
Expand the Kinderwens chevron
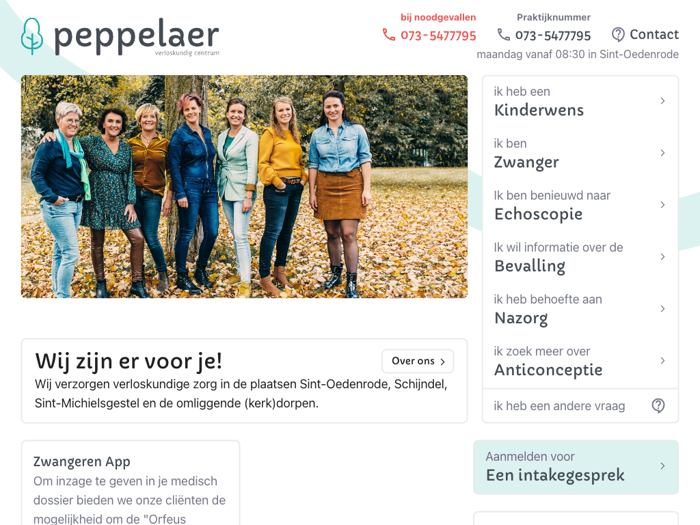click(662, 101)
